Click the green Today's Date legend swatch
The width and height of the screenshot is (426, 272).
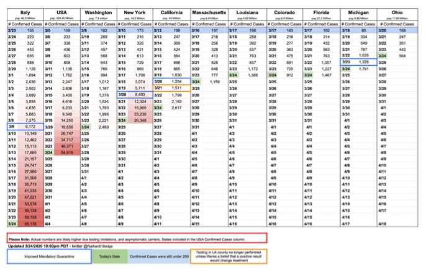(109, 256)
